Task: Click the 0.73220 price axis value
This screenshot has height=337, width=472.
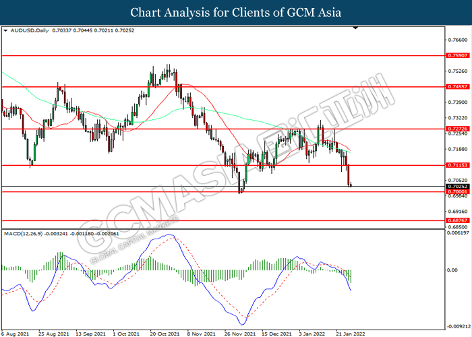Action: point(458,118)
